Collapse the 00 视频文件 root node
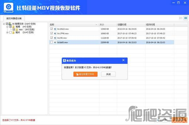This screenshot has width=189, height=125. tap(4, 24)
